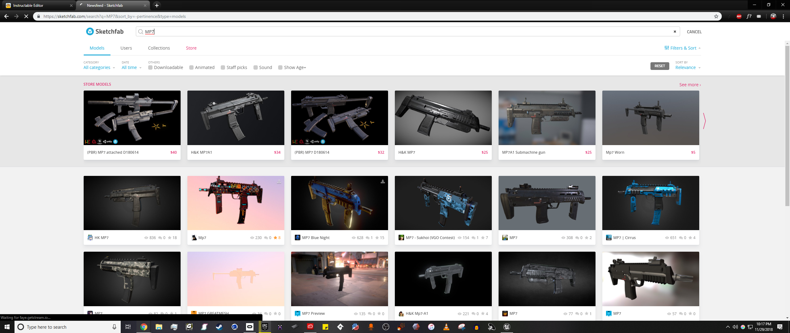Image resolution: width=790 pixels, height=333 pixels.
Task: Toggle the Downloadable filter checkbox
Action: coord(150,67)
